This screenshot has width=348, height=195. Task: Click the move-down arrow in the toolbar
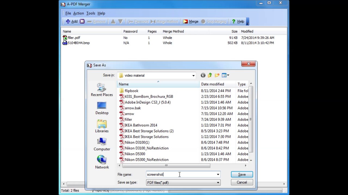(120, 21)
